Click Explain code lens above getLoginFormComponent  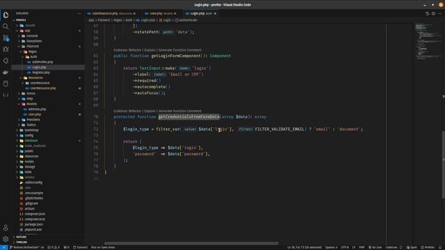pos(150,50)
